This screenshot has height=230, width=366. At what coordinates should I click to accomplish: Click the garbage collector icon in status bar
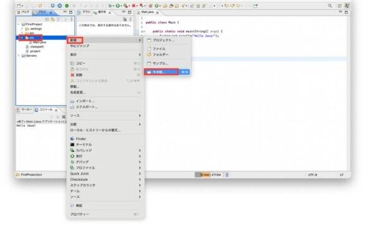[227, 175]
